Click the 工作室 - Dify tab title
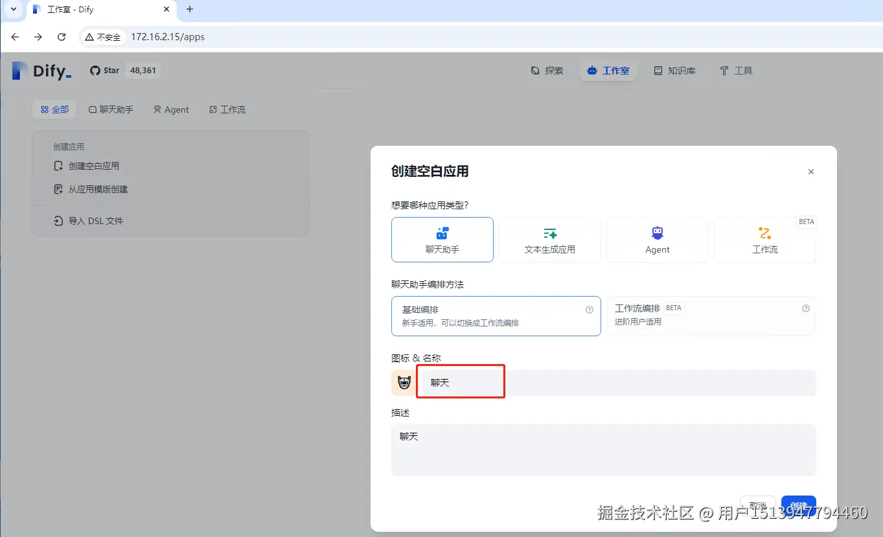Viewport: 883px width, 537px height. pos(71,10)
